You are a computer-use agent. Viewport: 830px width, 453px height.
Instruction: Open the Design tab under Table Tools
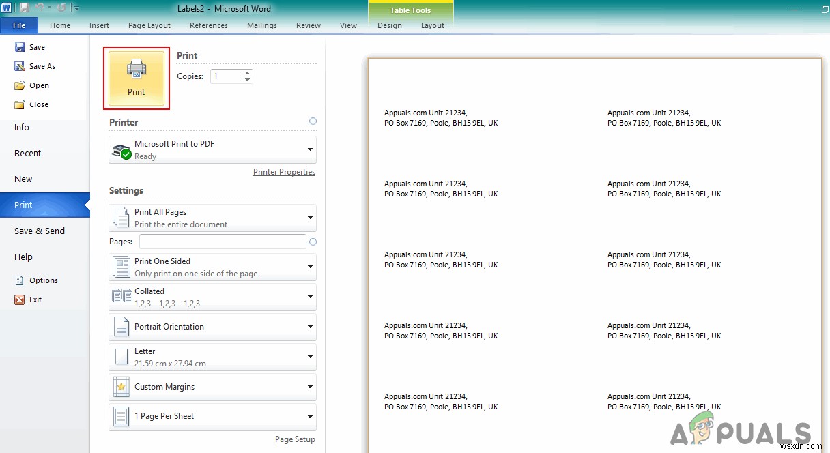(389, 25)
